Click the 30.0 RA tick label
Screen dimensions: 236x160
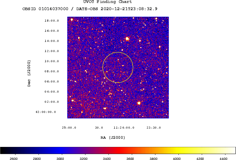(99, 128)
